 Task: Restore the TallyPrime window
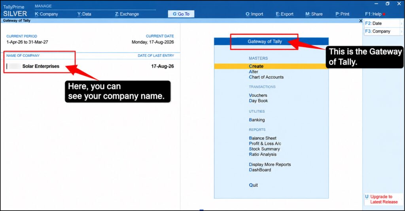click(x=388, y=4)
